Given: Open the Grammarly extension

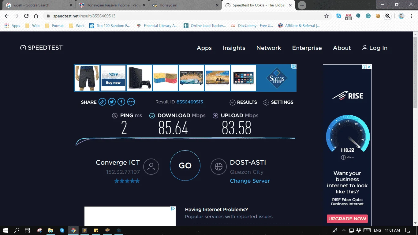Looking at the screenshot, I should pos(368,16).
